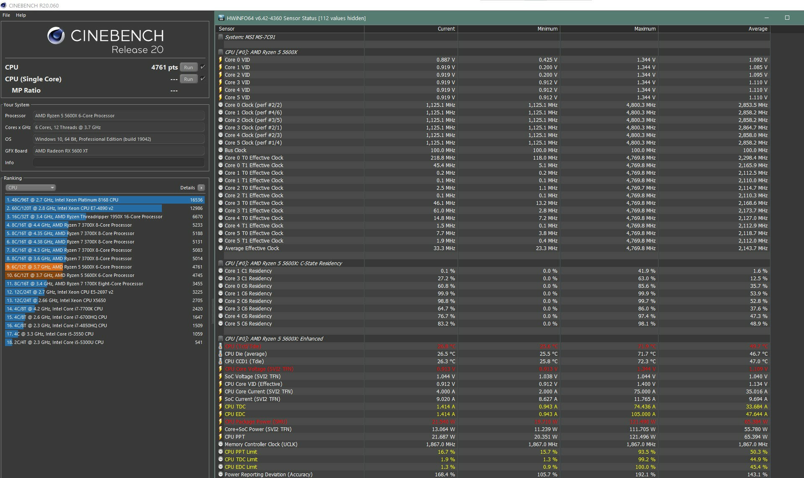Image resolution: width=804 pixels, height=478 pixels.
Task: Open the CPU ranking type dropdown
Action: [30, 188]
